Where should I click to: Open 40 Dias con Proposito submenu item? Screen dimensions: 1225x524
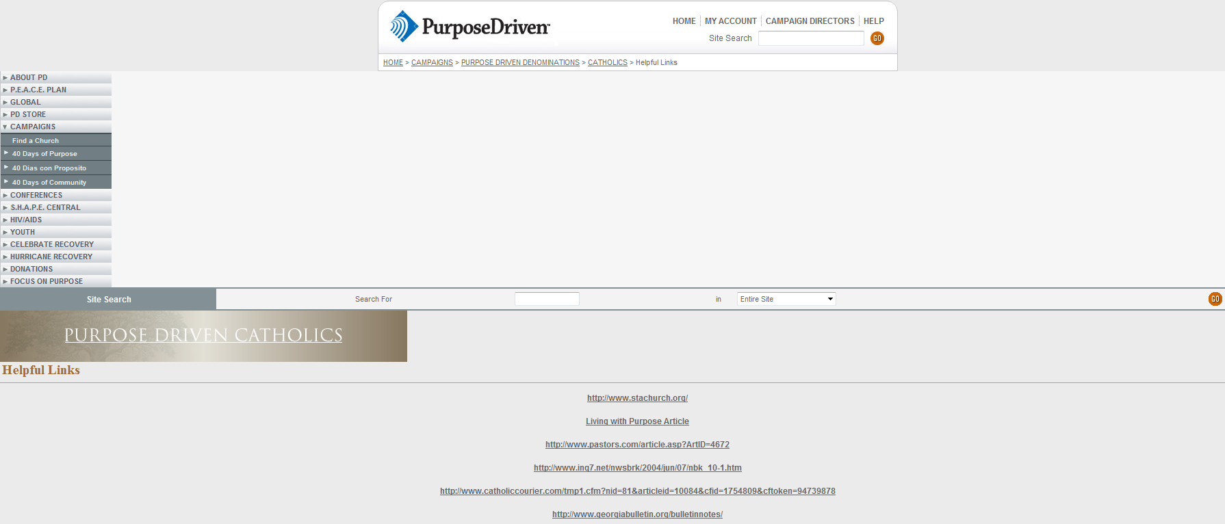coord(49,168)
